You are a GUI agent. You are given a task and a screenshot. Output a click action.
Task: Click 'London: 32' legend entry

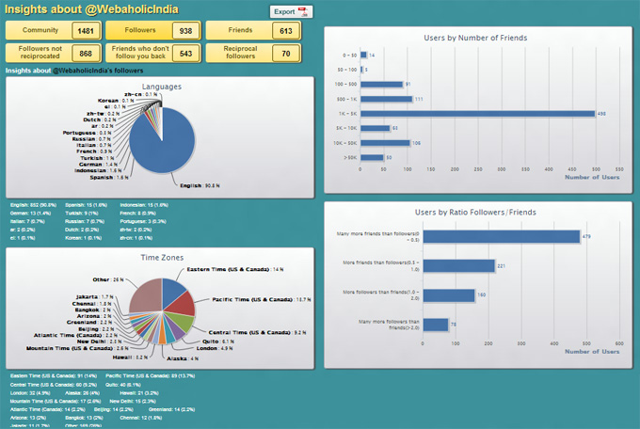[30, 393]
